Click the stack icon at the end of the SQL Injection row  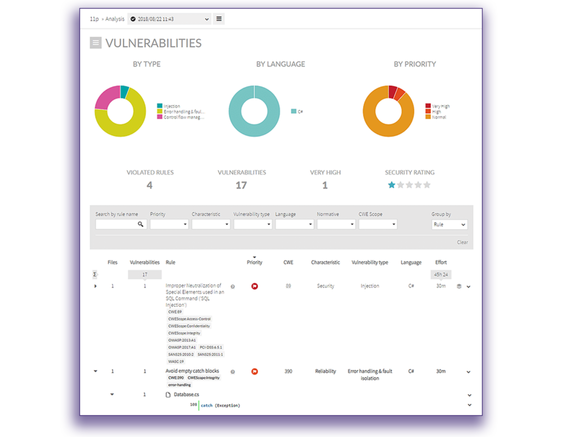point(459,286)
